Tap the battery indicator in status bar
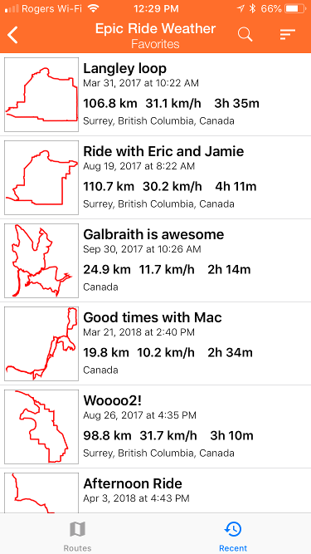The width and height of the screenshot is (311, 554). pyautogui.click(x=295, y=8)
